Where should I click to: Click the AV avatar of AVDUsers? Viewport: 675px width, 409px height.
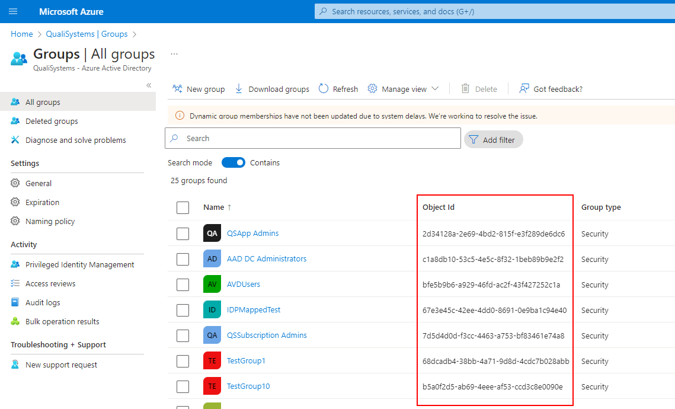click(x=212, y=284)
